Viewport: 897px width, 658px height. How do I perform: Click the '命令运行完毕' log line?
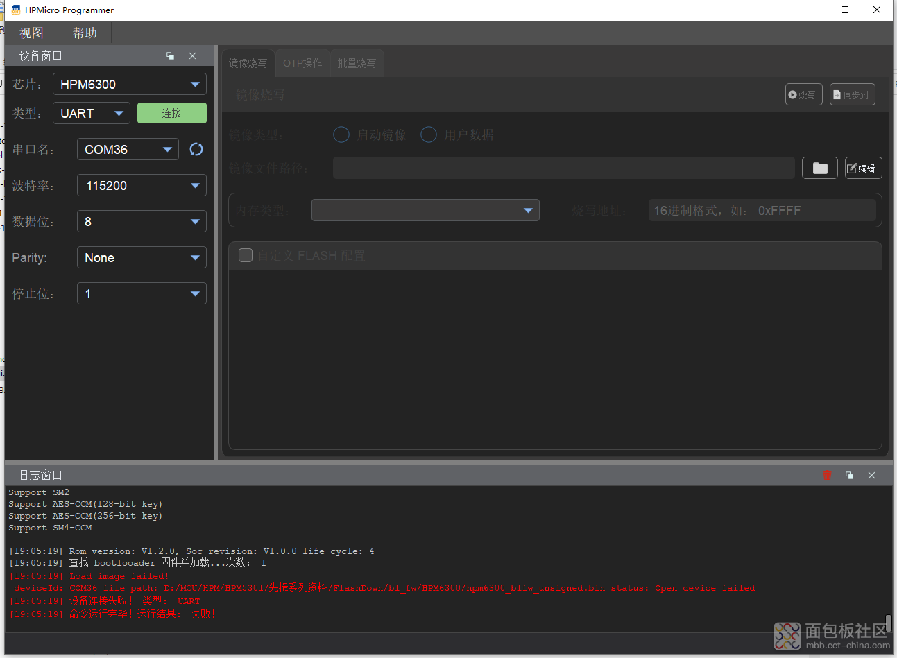[112, 614]
